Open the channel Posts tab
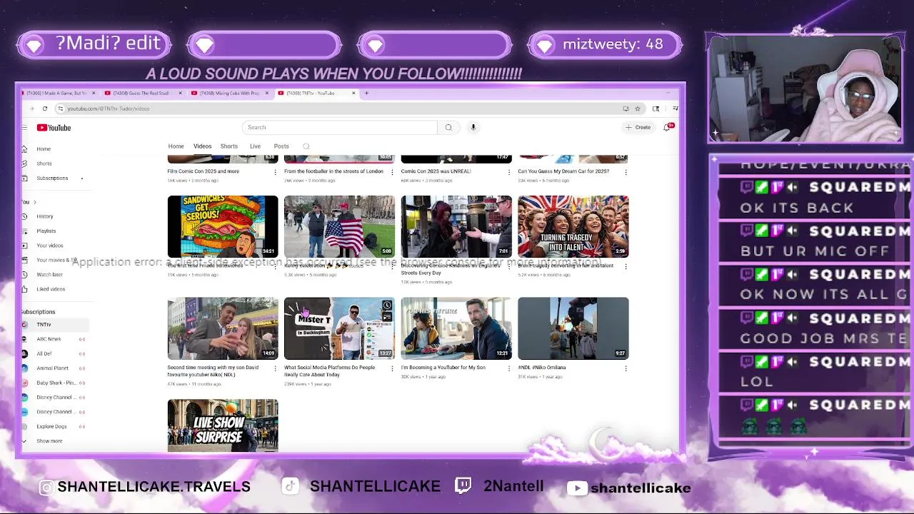Screen dimensions: 914x514 (281, 146)
